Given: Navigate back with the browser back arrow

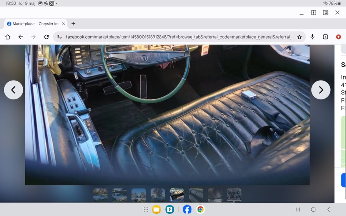Looking at the screenshot, I should pyautogui.click(x=20, y=37).
